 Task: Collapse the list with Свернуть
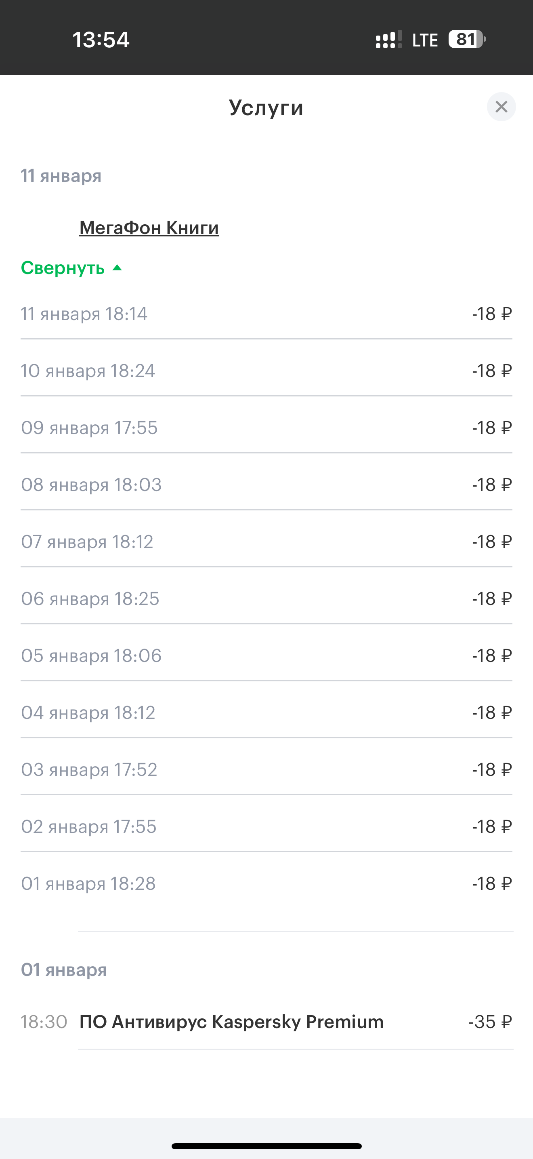point(63,268)
